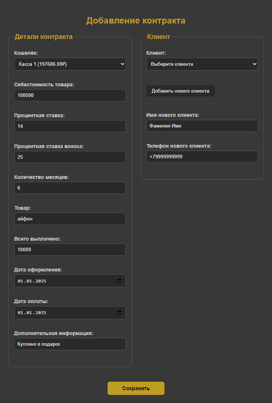The image size is (272, 403).
Task: Select the Дополнительная информация text field
Action: (x=70, y=344)
